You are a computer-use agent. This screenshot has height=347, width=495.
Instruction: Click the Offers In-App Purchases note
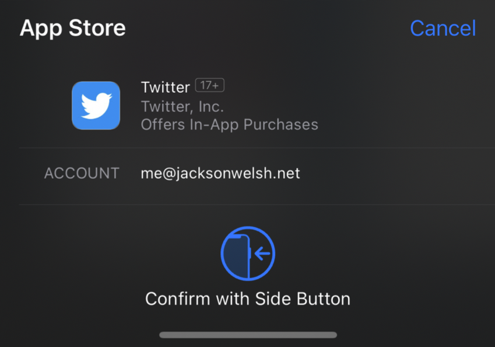[x=229, y=124]
